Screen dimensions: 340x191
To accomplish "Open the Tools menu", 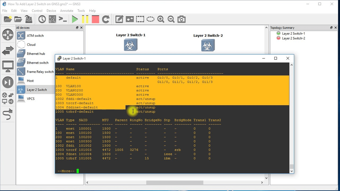I will pyautogui.click(x=81, y=11).
